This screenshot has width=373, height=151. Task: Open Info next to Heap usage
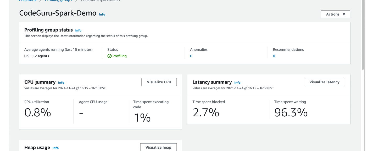click(x=55, y=148)
